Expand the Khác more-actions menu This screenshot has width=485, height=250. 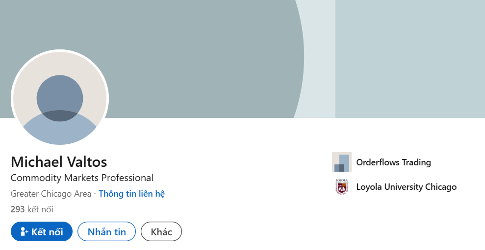[x=161, y=231]
